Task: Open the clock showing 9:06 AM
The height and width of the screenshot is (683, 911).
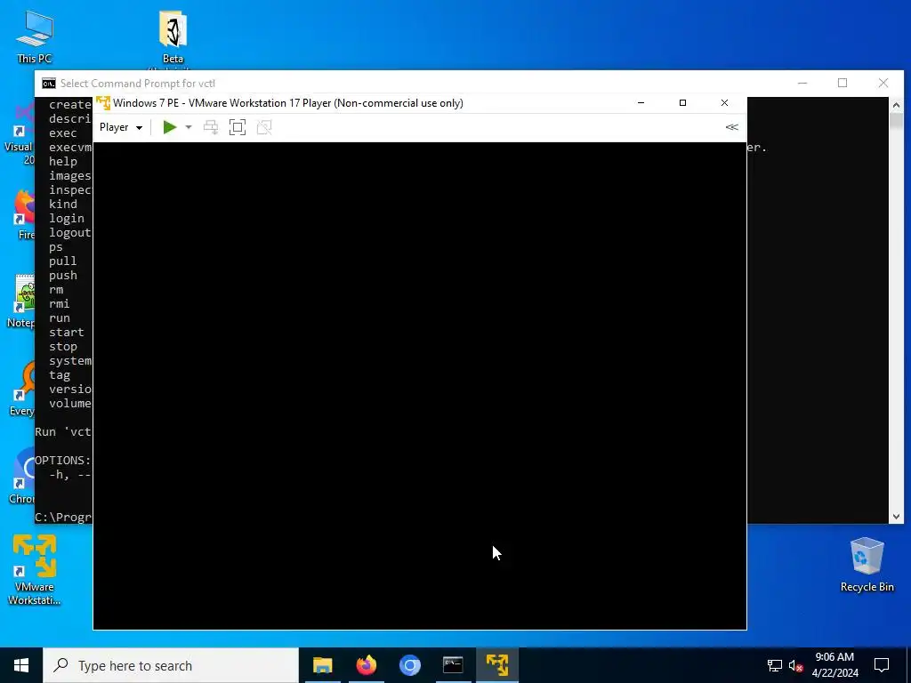Action: click(834, 665)
